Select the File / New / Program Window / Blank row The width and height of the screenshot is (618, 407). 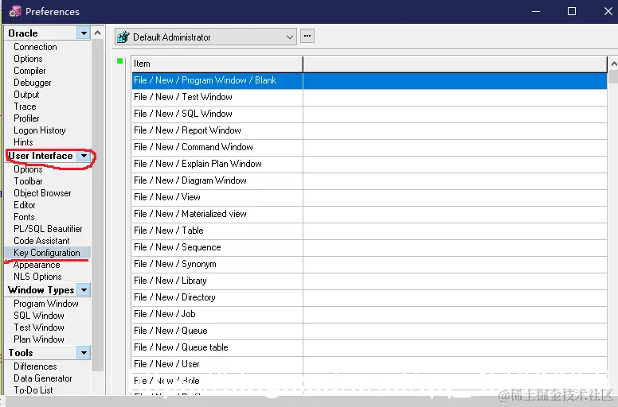pyautogui.click(x=370, y=80)
